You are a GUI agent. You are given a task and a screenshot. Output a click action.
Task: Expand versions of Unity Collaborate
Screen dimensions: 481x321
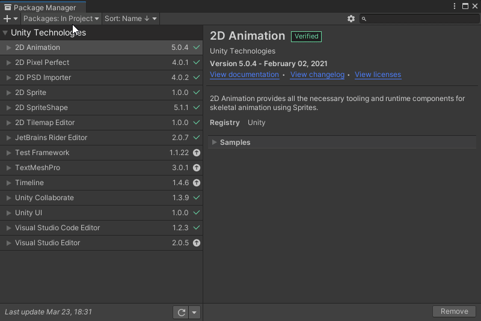click(9, 198)
